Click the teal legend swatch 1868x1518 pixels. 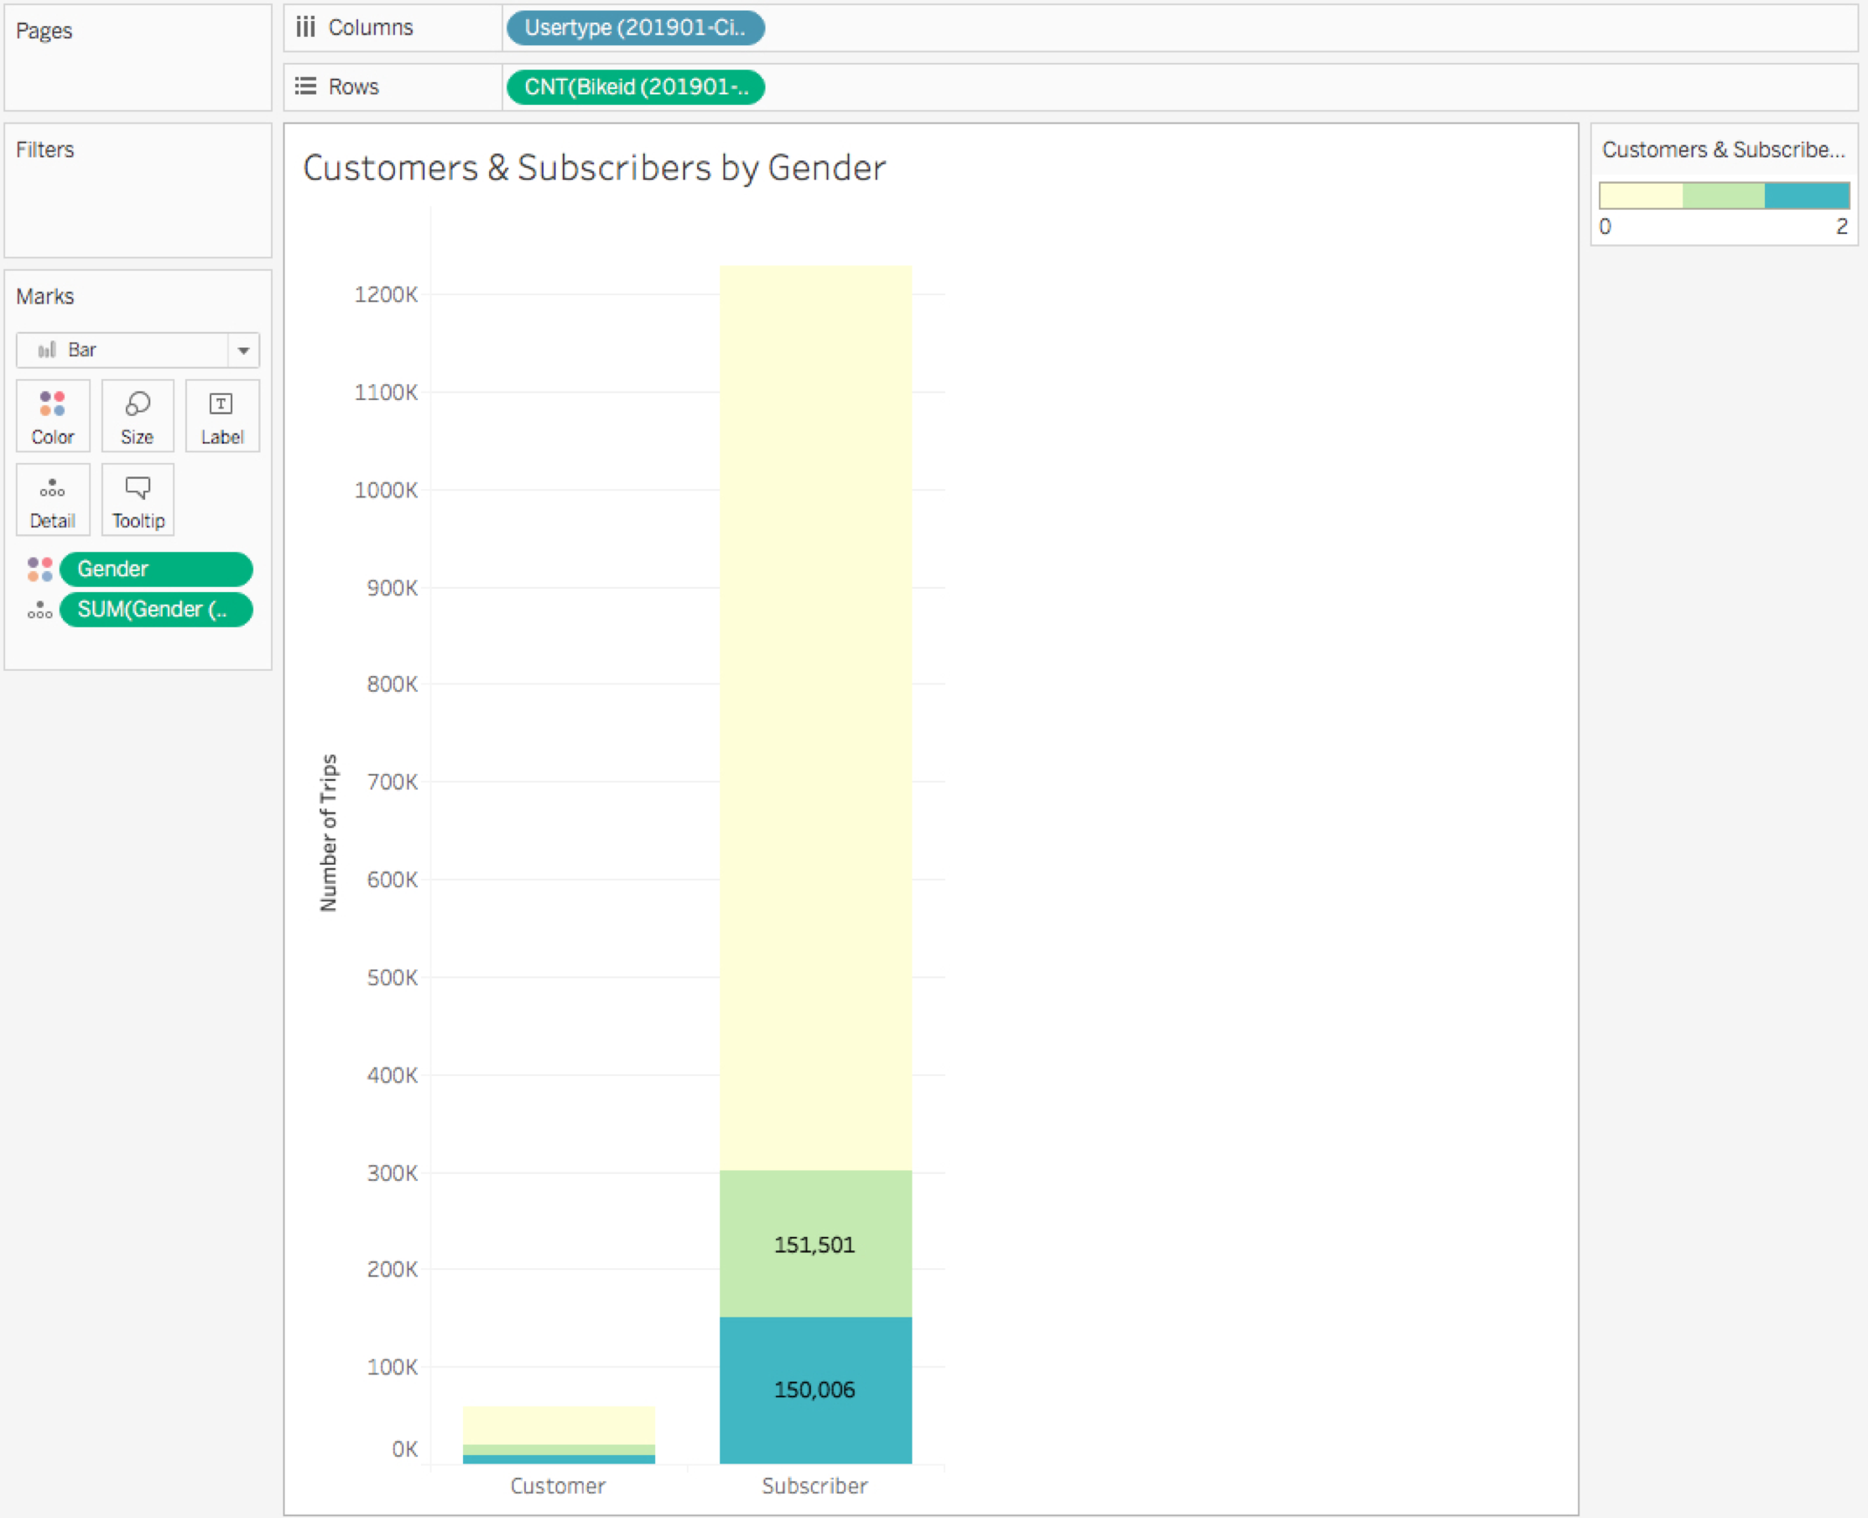(x=1807, y=195)
